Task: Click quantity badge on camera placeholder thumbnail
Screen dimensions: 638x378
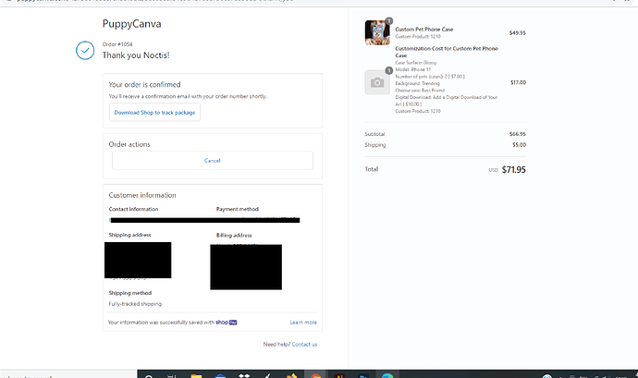Action: tap(389, 70)
